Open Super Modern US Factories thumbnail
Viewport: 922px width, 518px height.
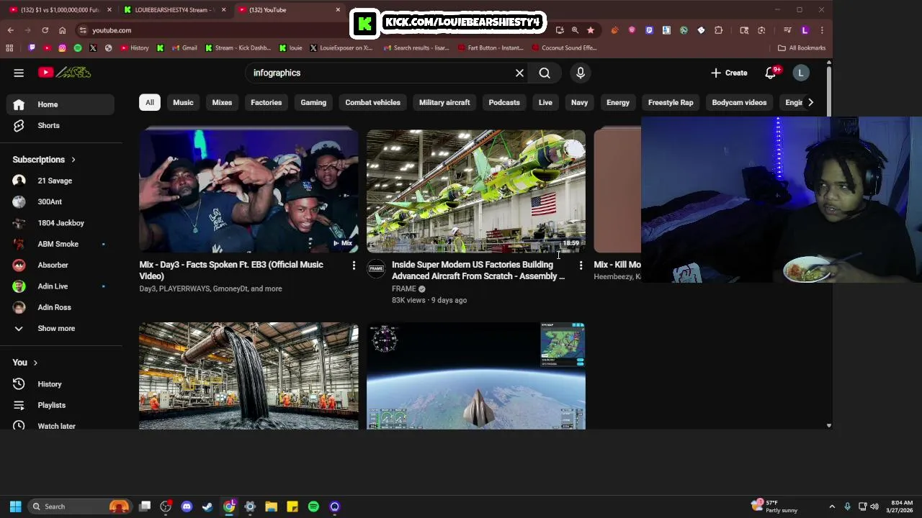pyautogui.click(x=476, y=191)
